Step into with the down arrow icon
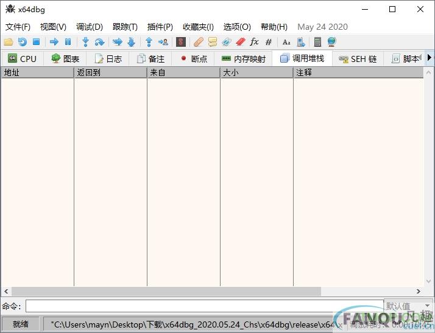 tap(86, 42)
